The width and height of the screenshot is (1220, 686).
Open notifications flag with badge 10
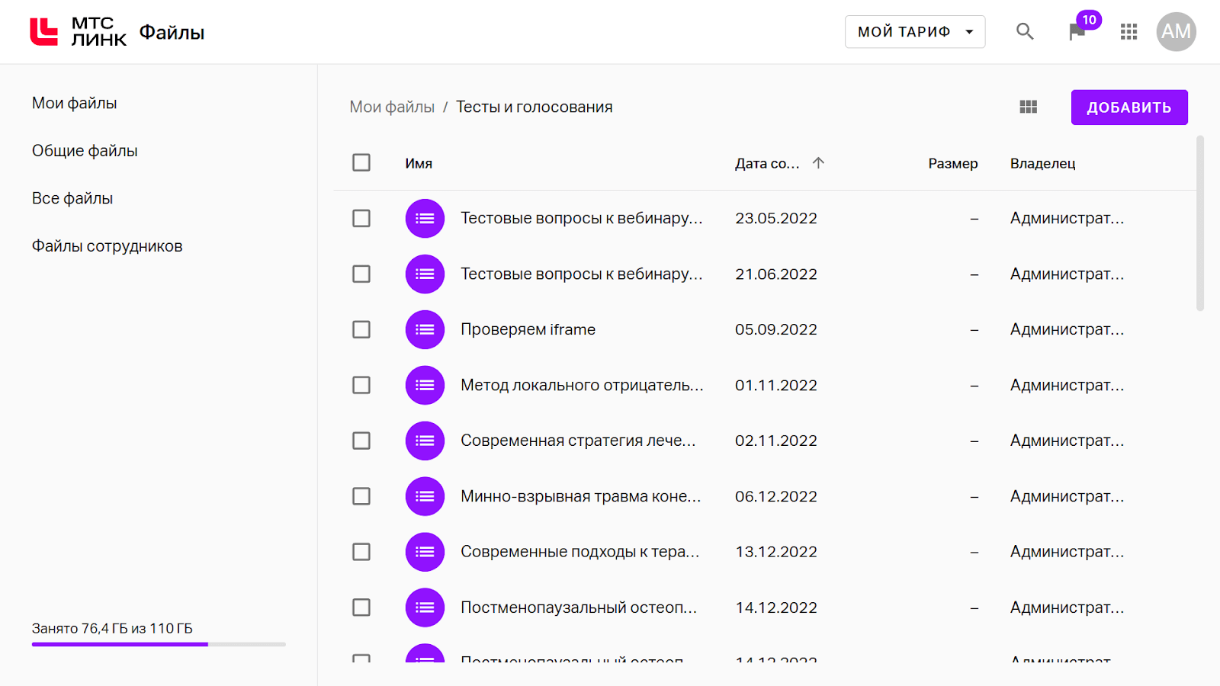[x=1077, y=31]
